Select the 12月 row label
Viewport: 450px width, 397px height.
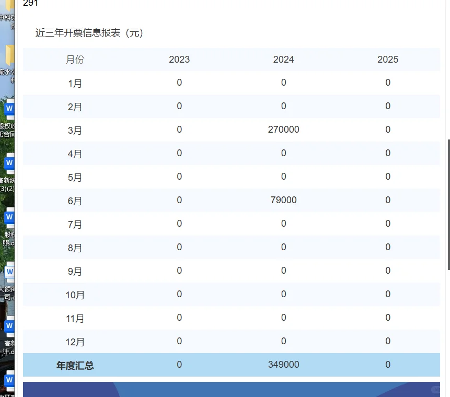click(x=75, y=342)
